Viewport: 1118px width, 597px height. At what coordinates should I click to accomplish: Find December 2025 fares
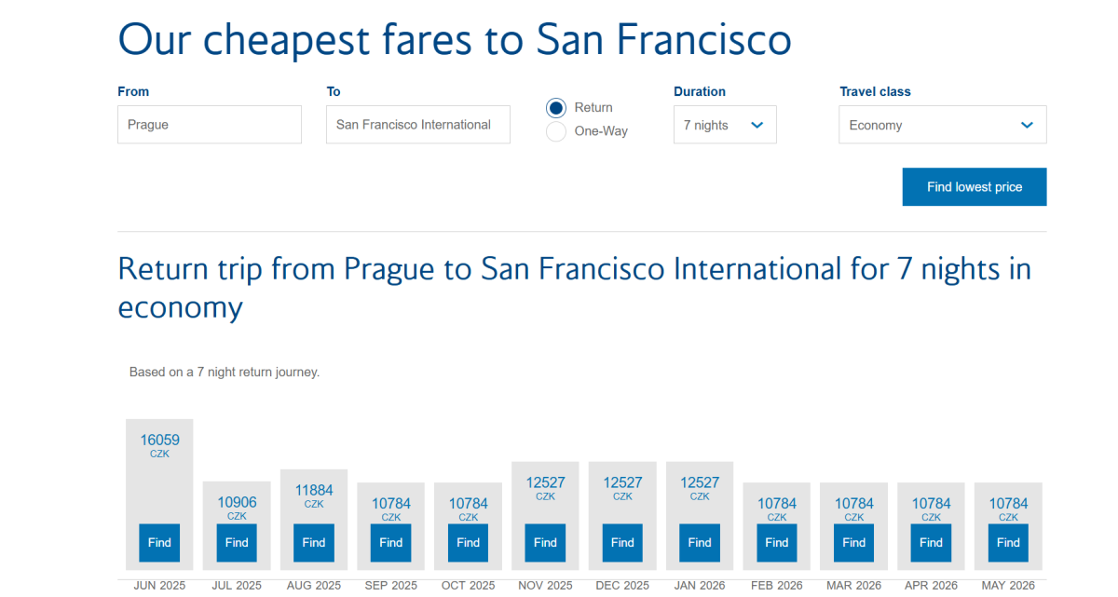tap(622, 543)
